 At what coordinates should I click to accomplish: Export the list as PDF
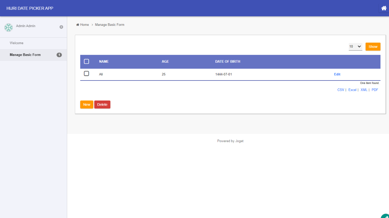click(375, 90)
